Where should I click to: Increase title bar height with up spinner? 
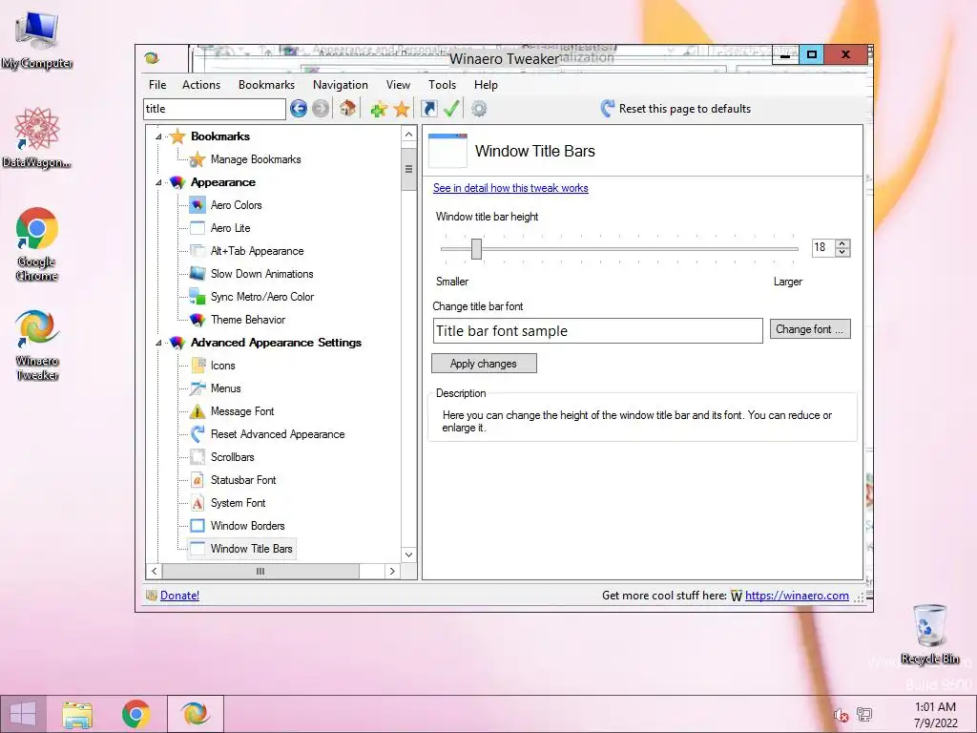(842, 243)
